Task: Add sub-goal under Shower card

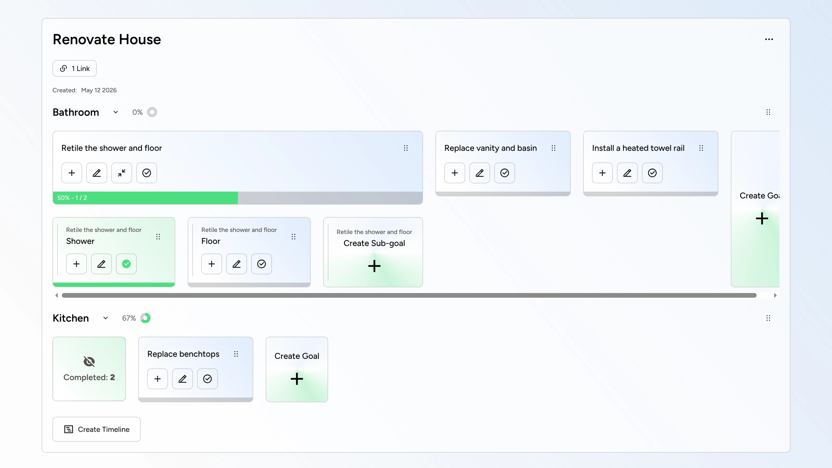Action: click(x=76, y=264)
